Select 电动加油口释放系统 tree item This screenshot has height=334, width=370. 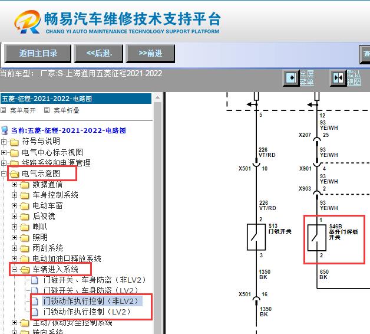[x=67, y=258]
